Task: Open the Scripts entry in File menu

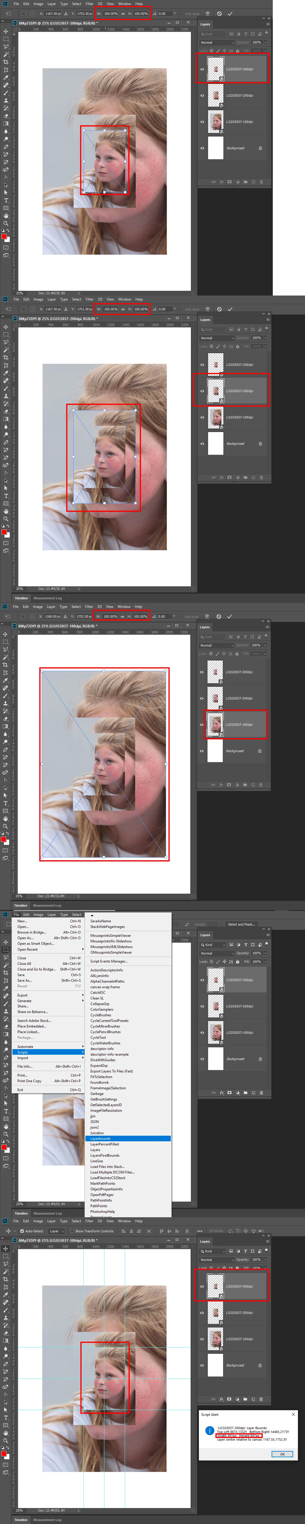Action: (x=48, y=1052)
